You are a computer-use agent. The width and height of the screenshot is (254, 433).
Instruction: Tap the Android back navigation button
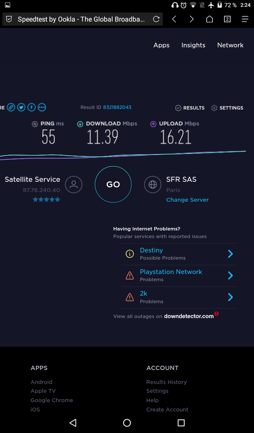click(73, 422)
